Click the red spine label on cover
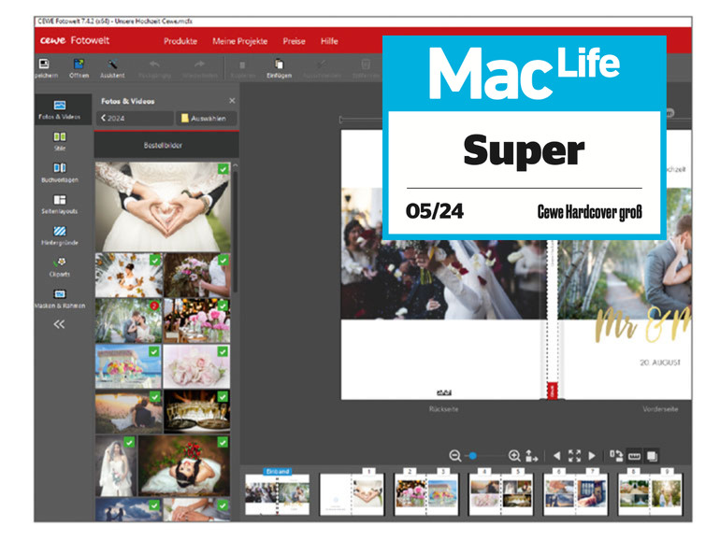Image resolution: width=720 pixels, height=540 pixels. pos(552,391)
